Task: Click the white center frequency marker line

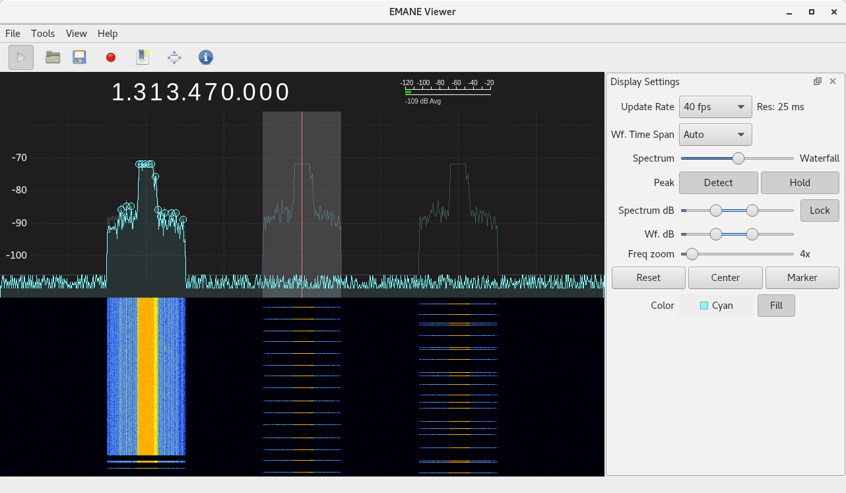Action: click(302, 205)
